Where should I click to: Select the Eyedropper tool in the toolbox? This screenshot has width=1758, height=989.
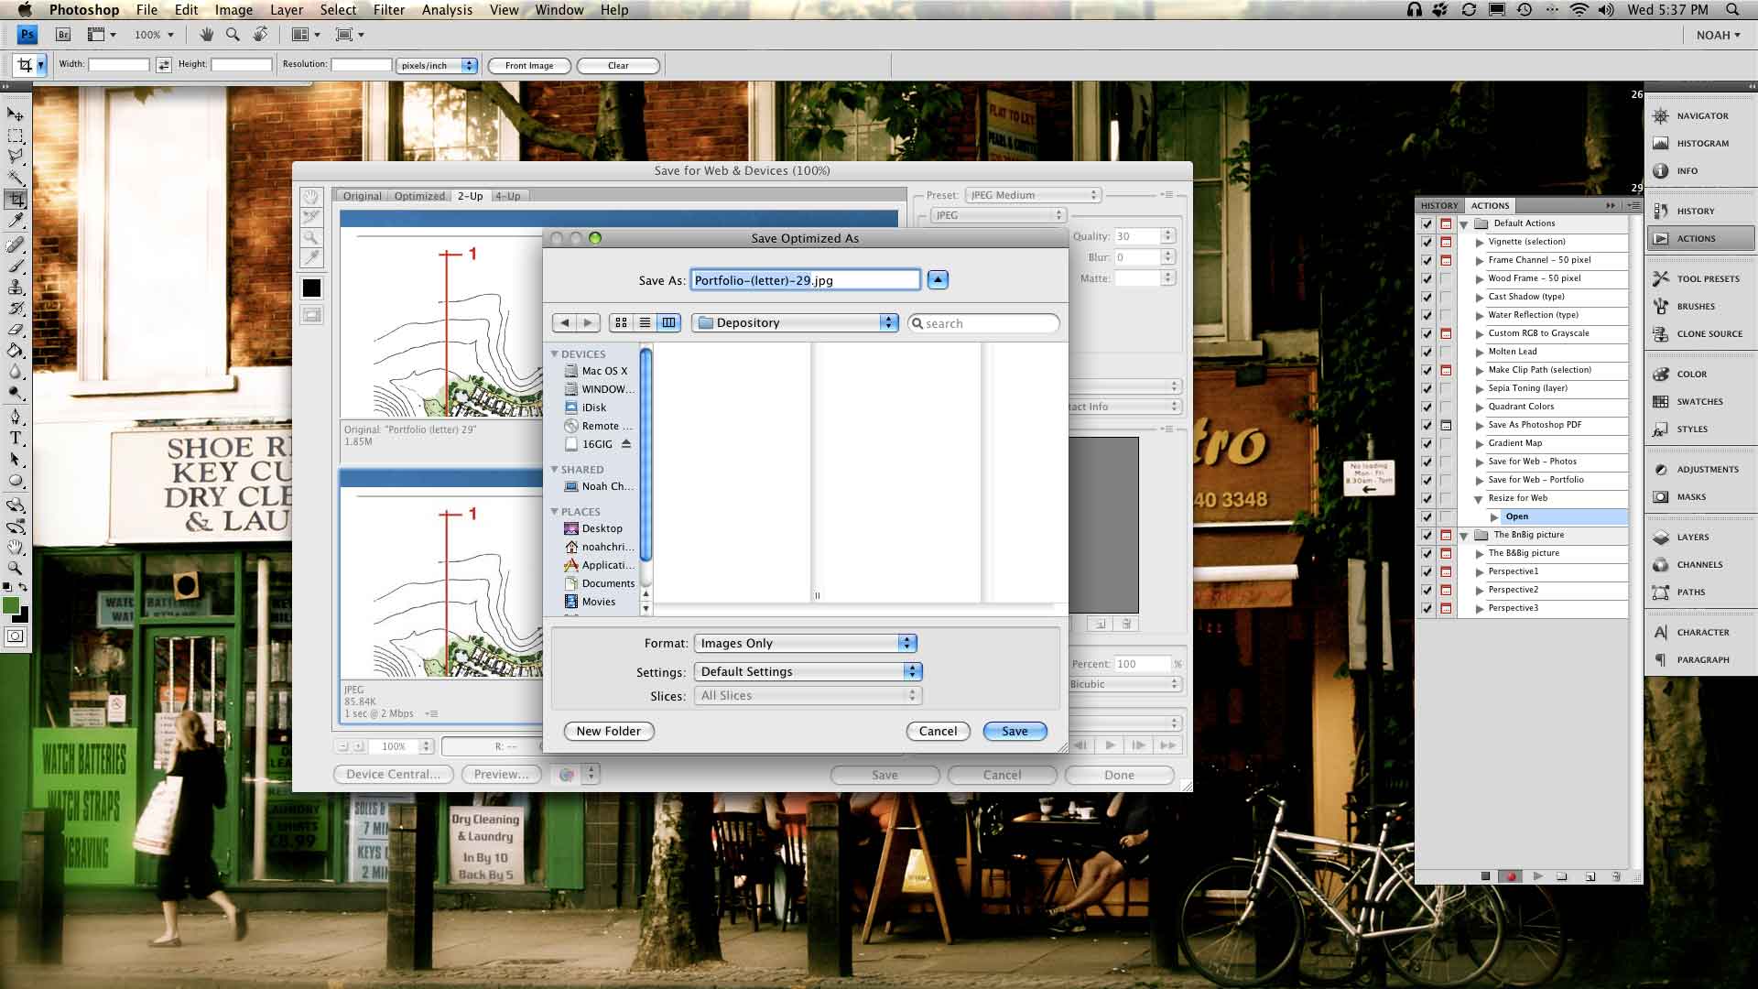click(16, 221)
